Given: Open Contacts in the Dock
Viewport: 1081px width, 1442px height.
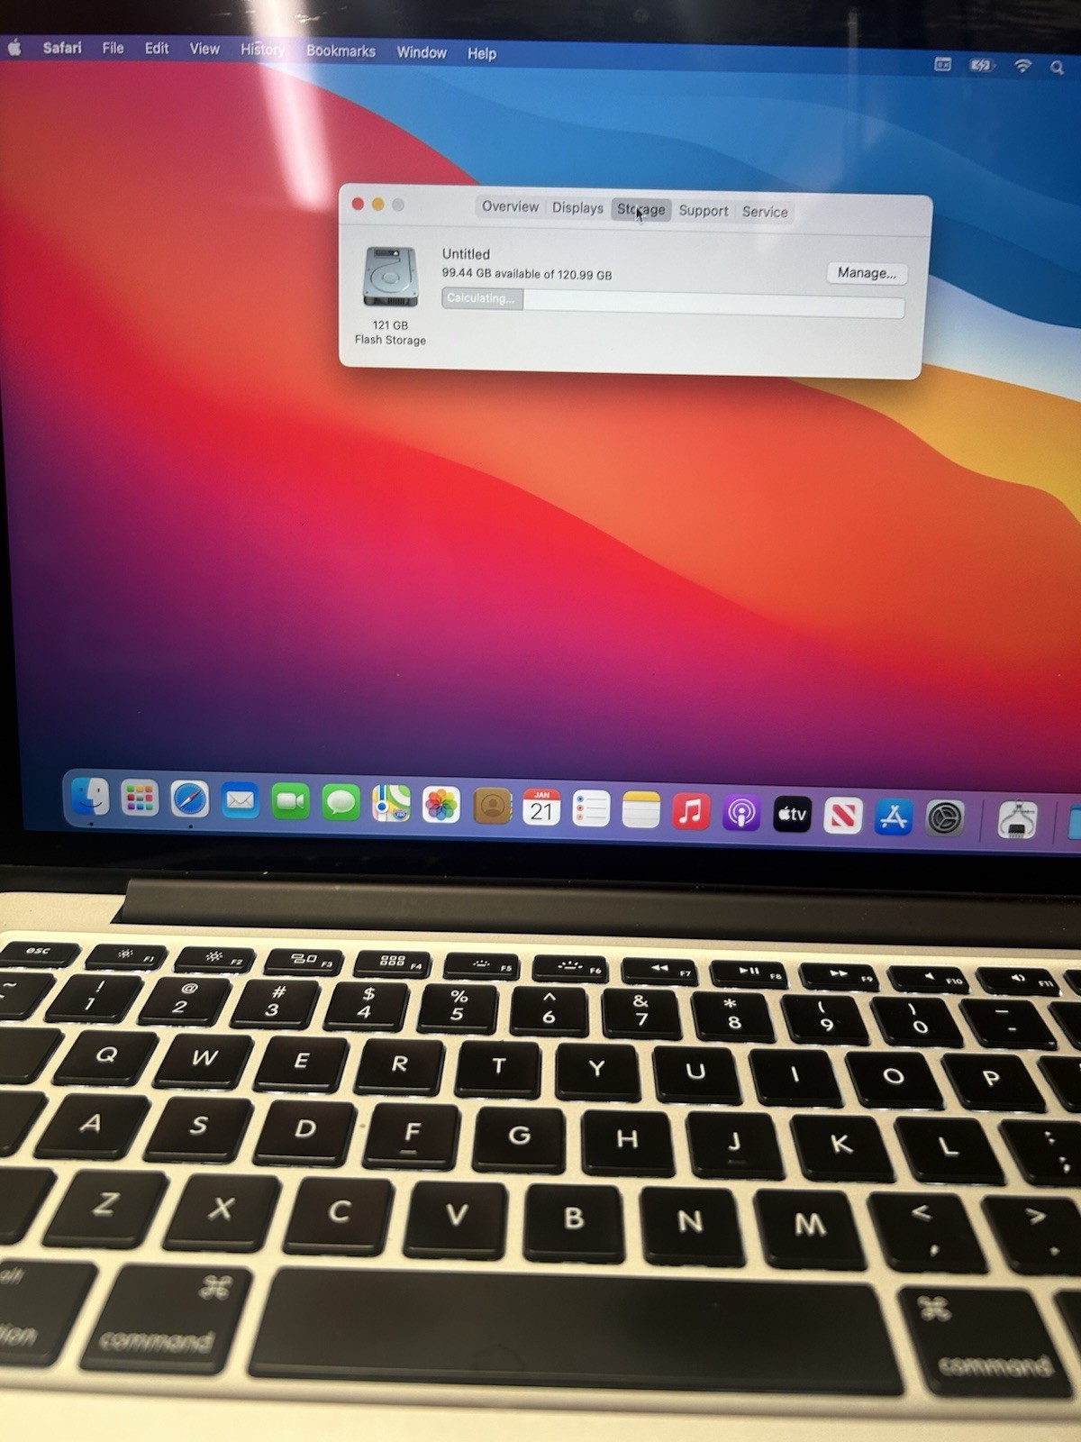Looking at the screenshot, I should point(492,807).
